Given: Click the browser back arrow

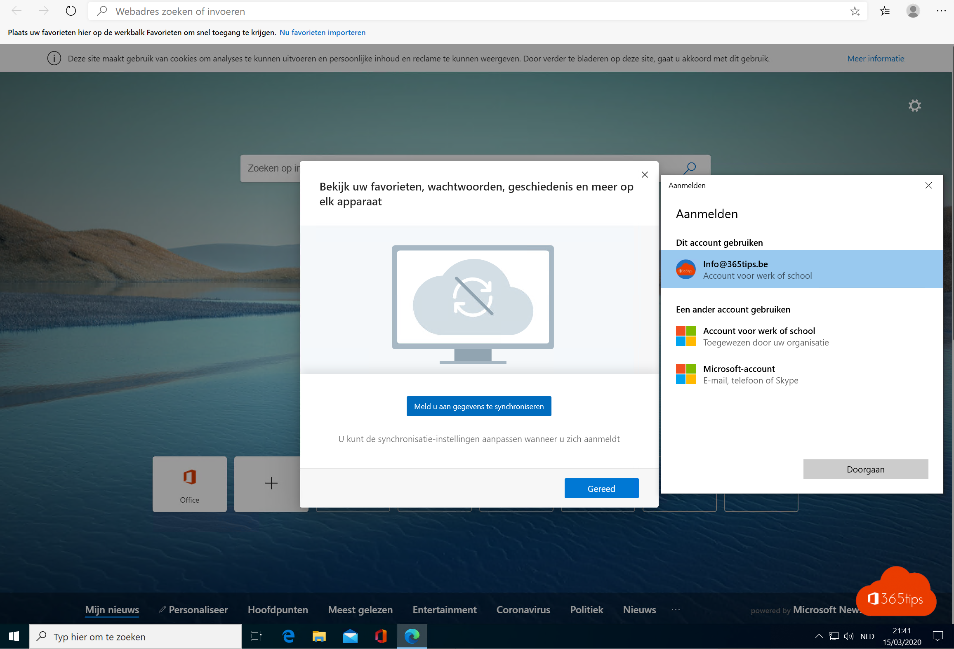Looking at the screenshot, I should 17,11.
